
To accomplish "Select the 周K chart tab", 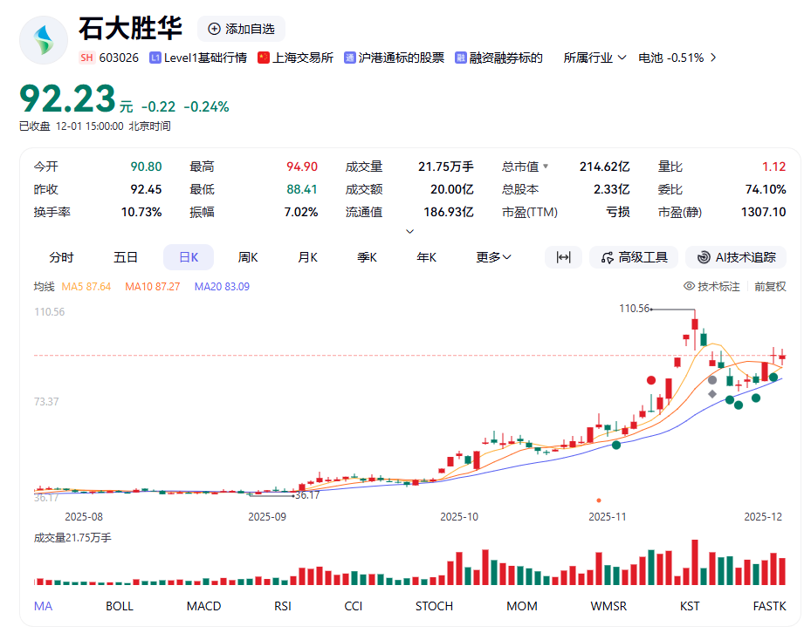I will click(x=248, y=257).
